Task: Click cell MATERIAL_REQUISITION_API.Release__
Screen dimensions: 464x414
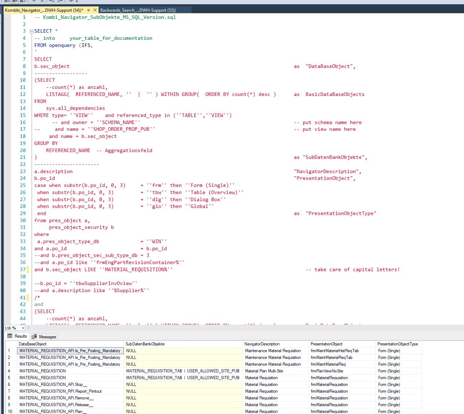Action: pos(70,405)
